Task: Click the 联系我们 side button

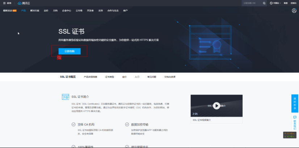Action: (295, 123)
